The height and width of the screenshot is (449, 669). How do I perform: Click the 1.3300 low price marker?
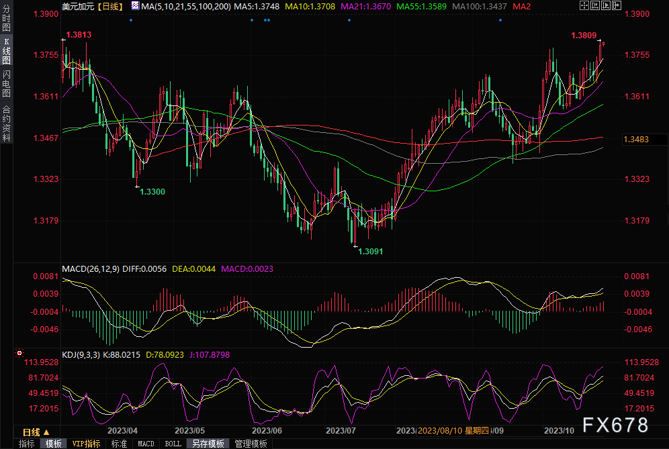152,191
